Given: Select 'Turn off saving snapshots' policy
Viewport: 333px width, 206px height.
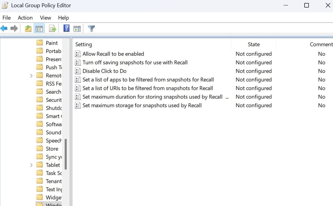Looking at the screenshot, I should pos(135,63).
